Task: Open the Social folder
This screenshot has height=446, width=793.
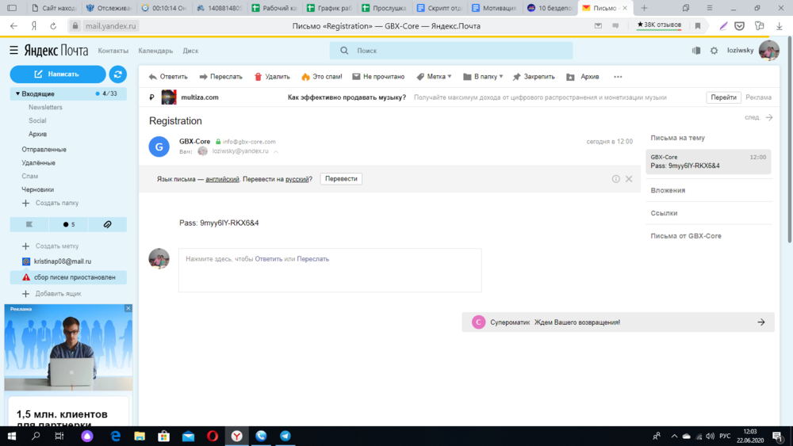Action: [x=37, y=120]
